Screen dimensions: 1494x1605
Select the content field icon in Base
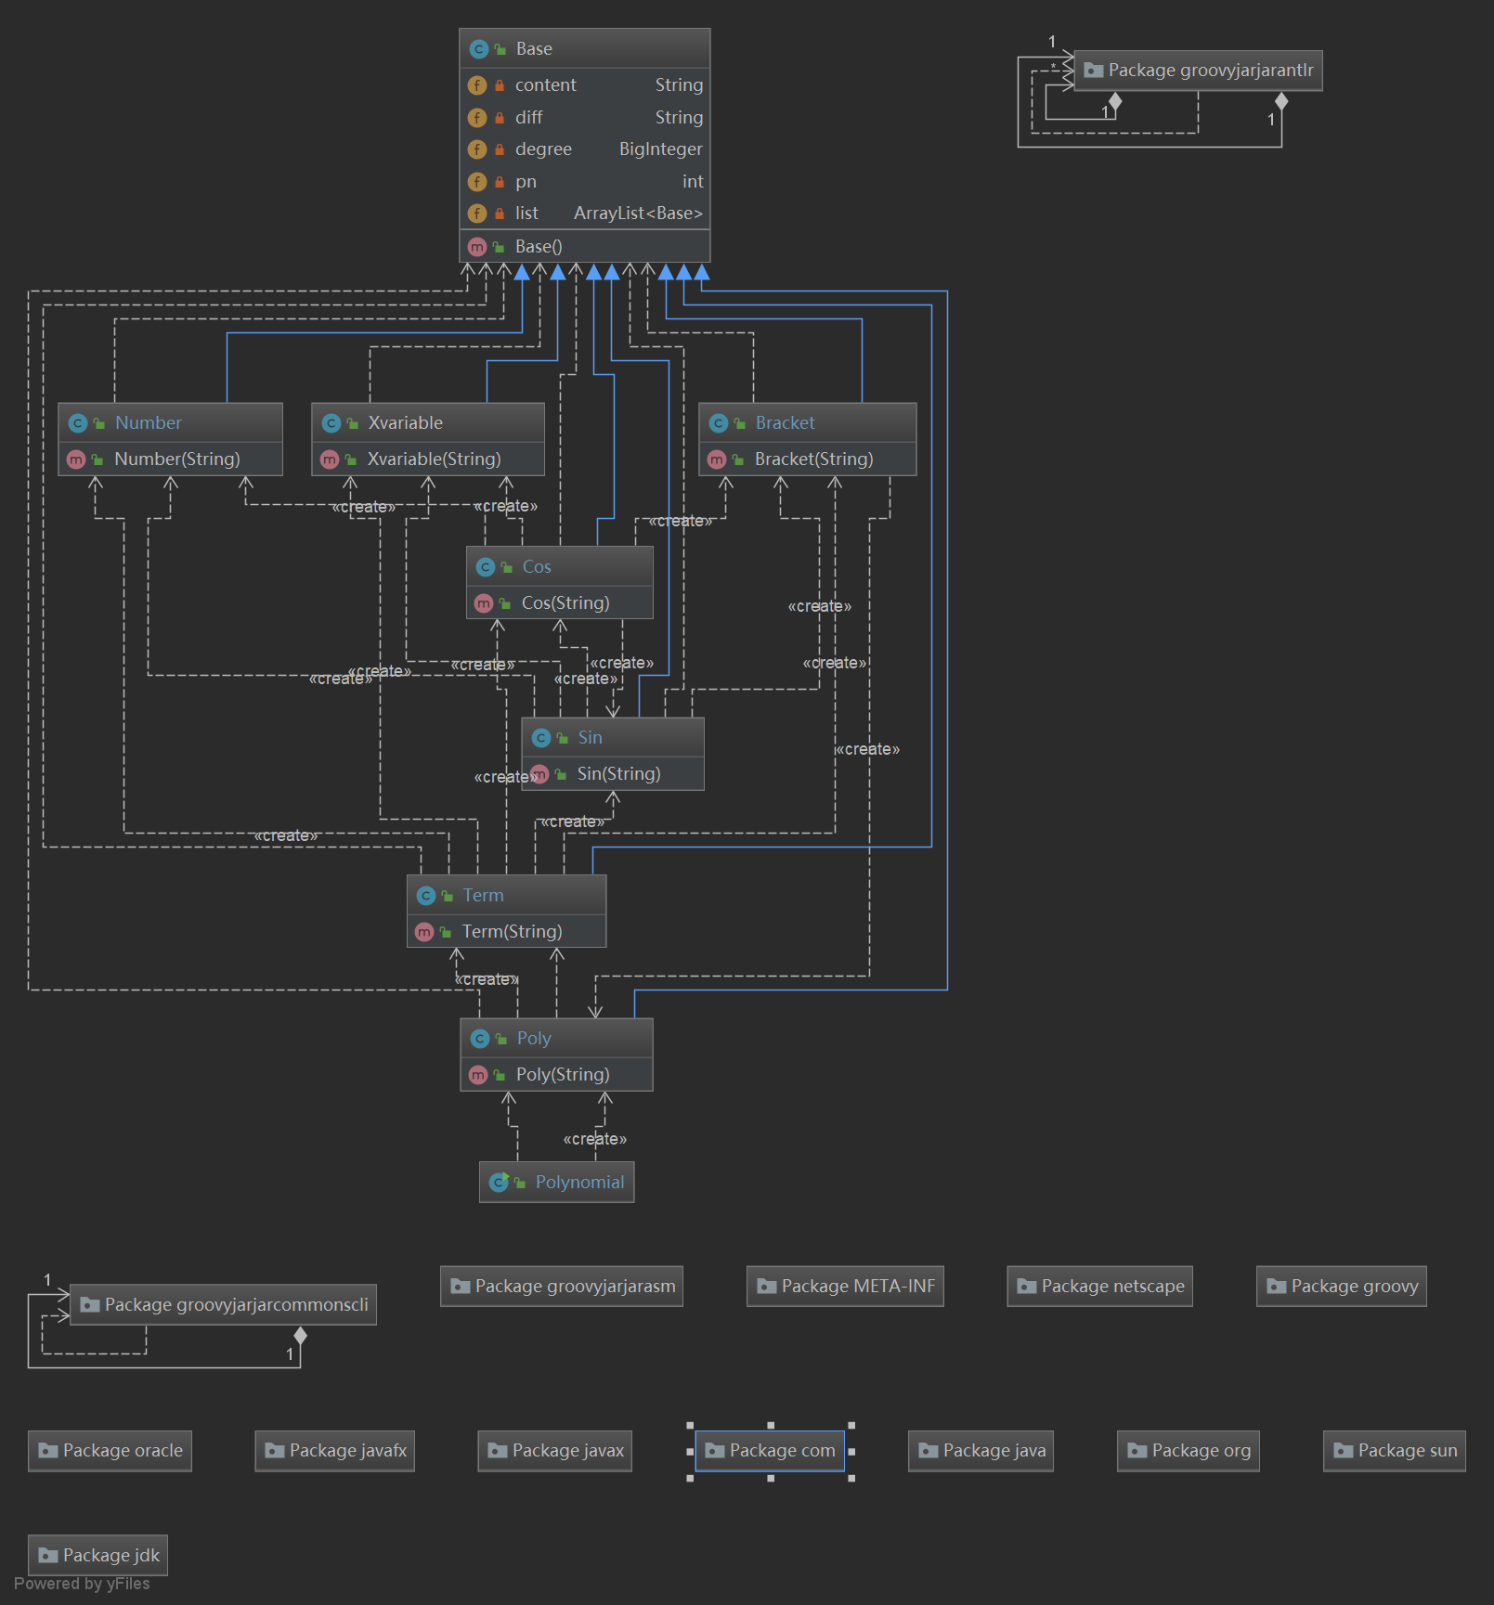[477, 85]
